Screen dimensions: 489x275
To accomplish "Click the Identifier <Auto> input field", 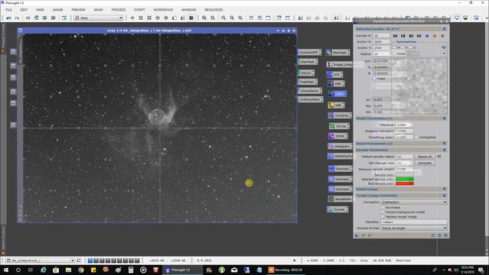I will pos(414,222).
